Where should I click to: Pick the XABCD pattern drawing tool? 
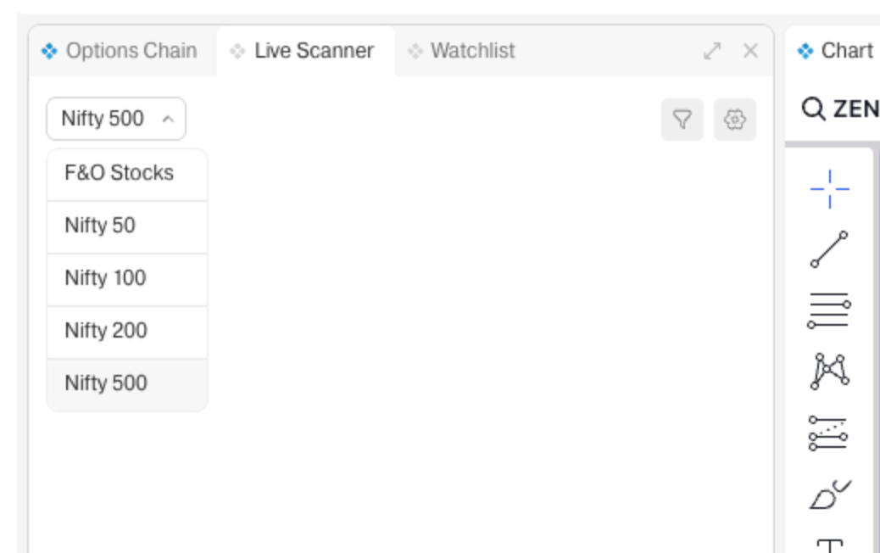tap(829, 371)
